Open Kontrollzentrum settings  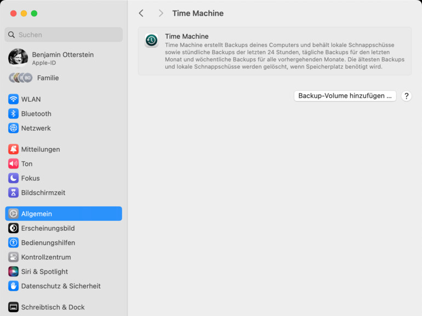64,257
